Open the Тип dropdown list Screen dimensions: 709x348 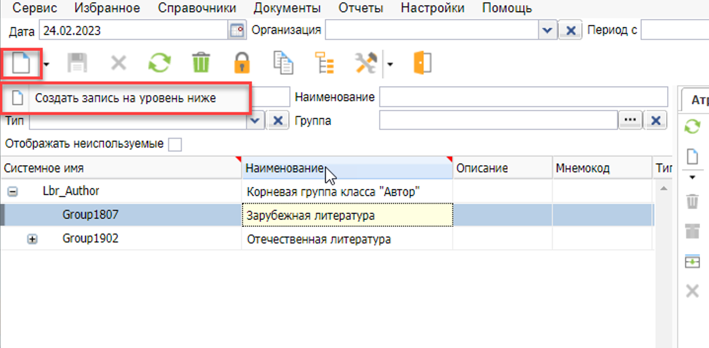pyautogui.click(x=255, y=121)
